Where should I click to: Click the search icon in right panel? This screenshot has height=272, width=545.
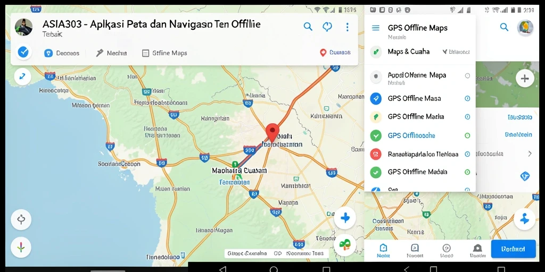(x=504, y=27)
